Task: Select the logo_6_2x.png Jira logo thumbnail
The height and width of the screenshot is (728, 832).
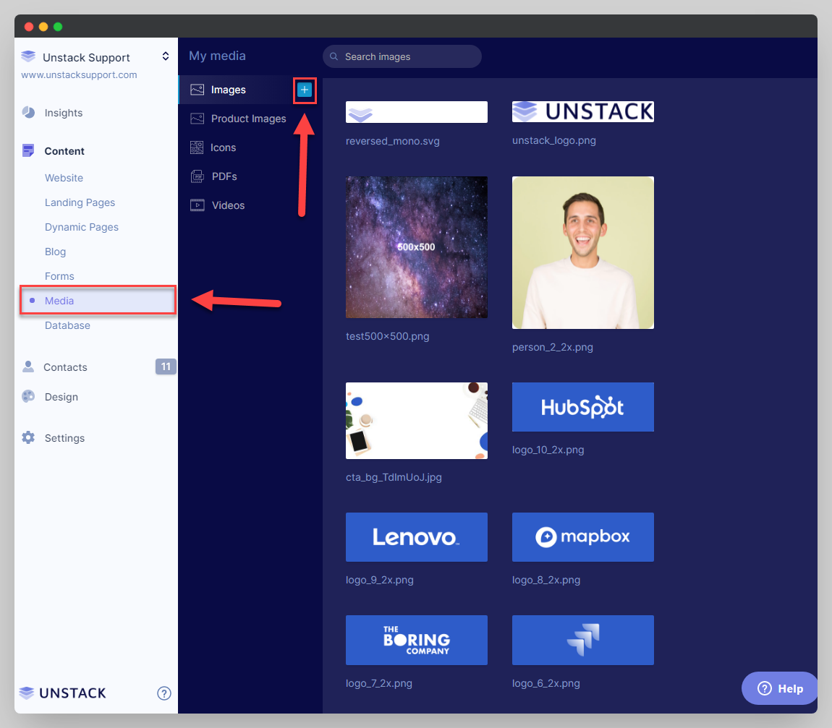Action: (582, 640)
